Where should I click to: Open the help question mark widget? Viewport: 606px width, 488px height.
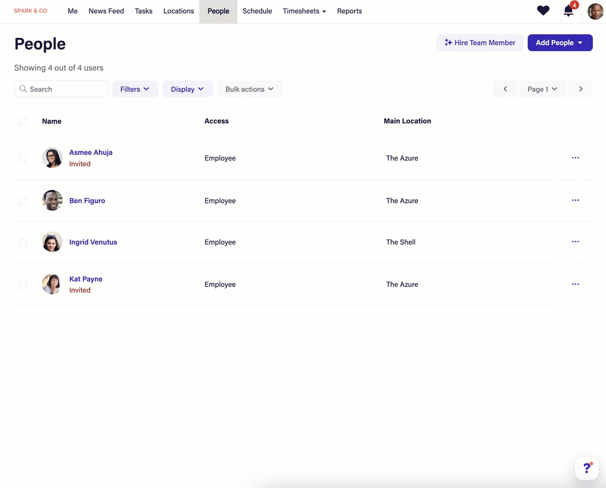click(587, 468)
